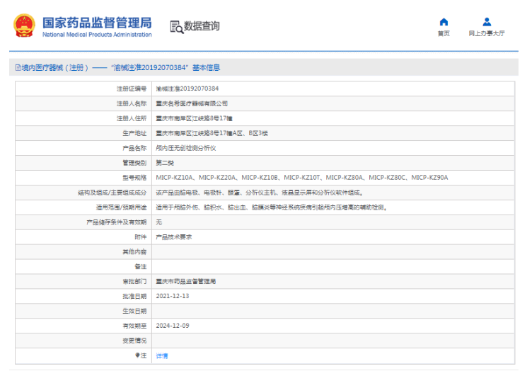527x371 pixels.
Task: Click the 批准日期 label
Action: pyautogui.click(x=134, y=297)
